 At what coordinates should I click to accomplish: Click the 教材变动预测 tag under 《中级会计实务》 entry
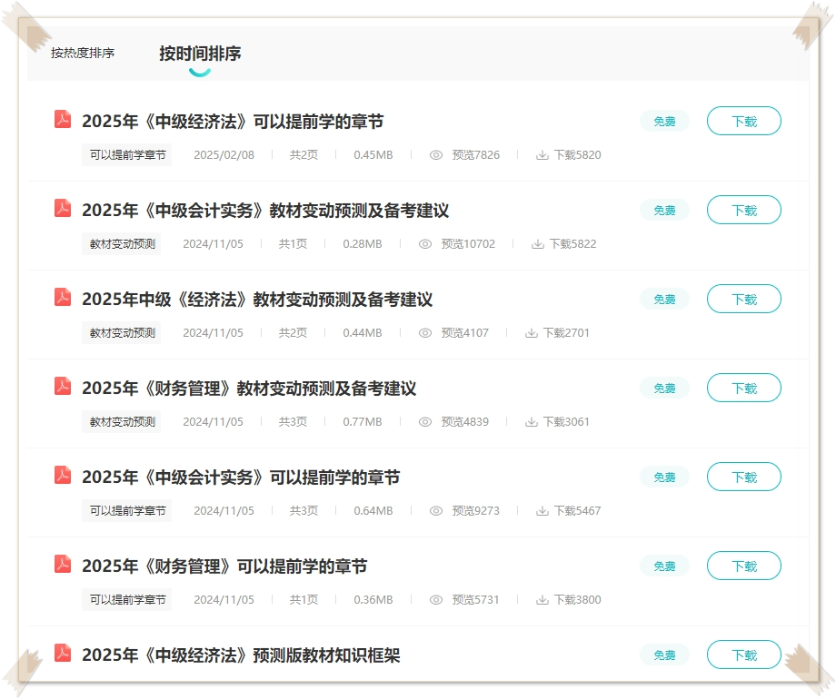(120, 243)
